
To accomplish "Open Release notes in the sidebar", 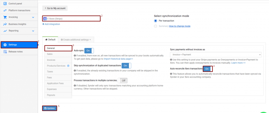I will click(x=19, y=52).
